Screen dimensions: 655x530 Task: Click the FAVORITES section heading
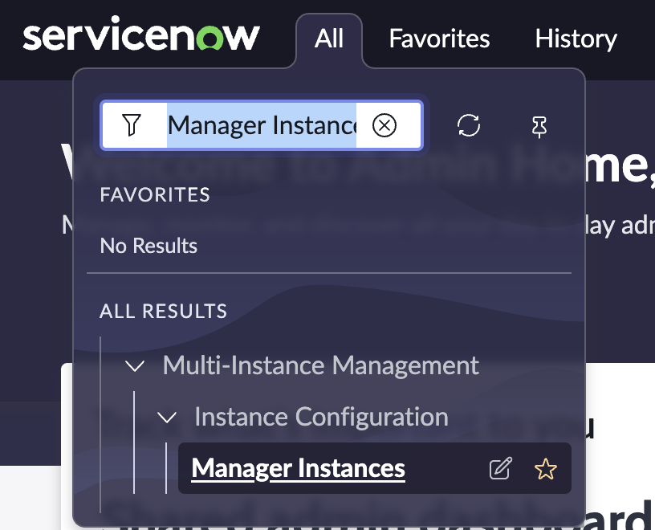155,195
